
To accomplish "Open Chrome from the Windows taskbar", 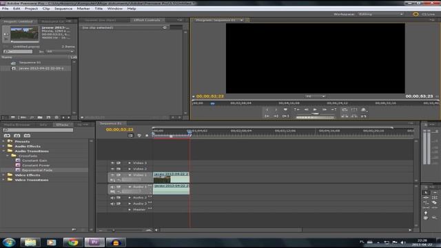I will [73, 242].
